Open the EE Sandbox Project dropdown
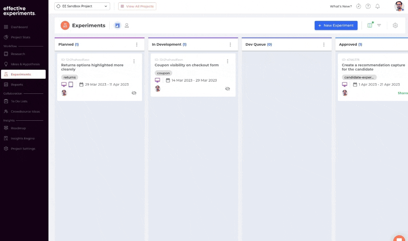This screenshot has height=241, width=408. point(82,6)
